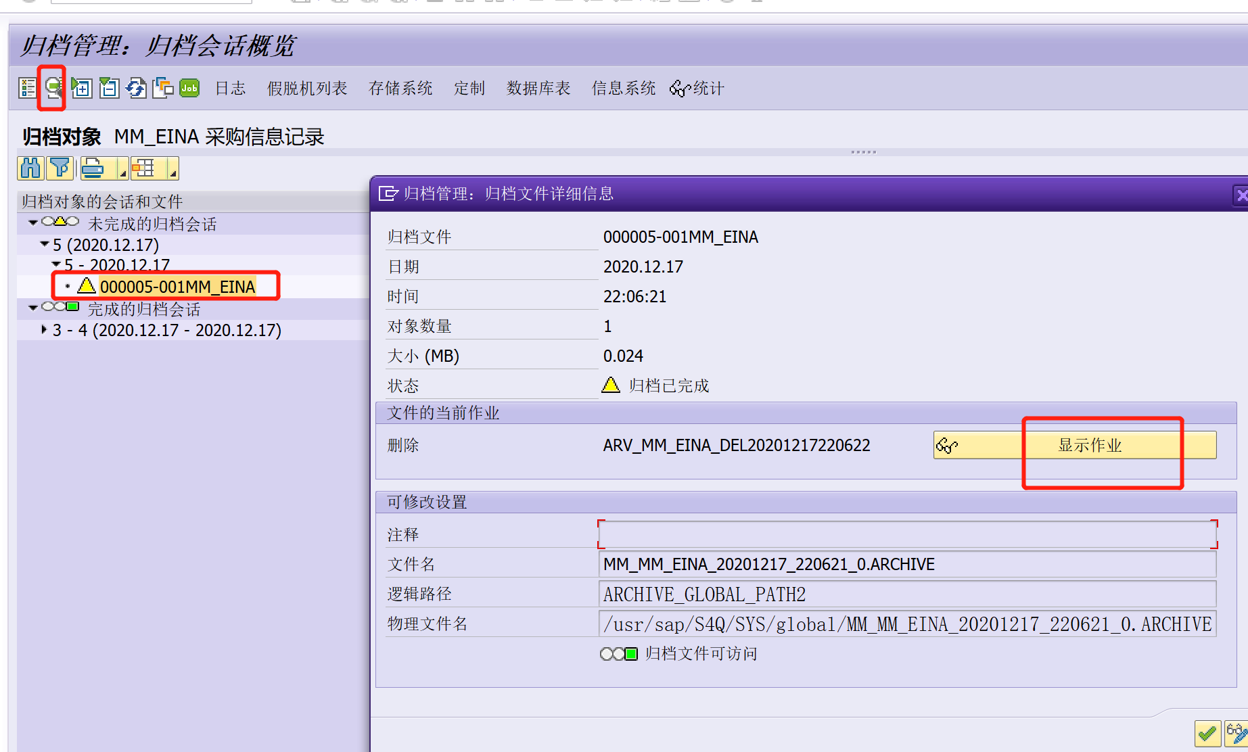This screenshot has height=752, width=1248.
Task: Click the printer icon
Action: 93,168
